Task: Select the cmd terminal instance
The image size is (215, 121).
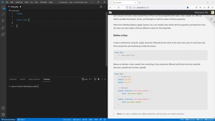Action: pos(85,79)
